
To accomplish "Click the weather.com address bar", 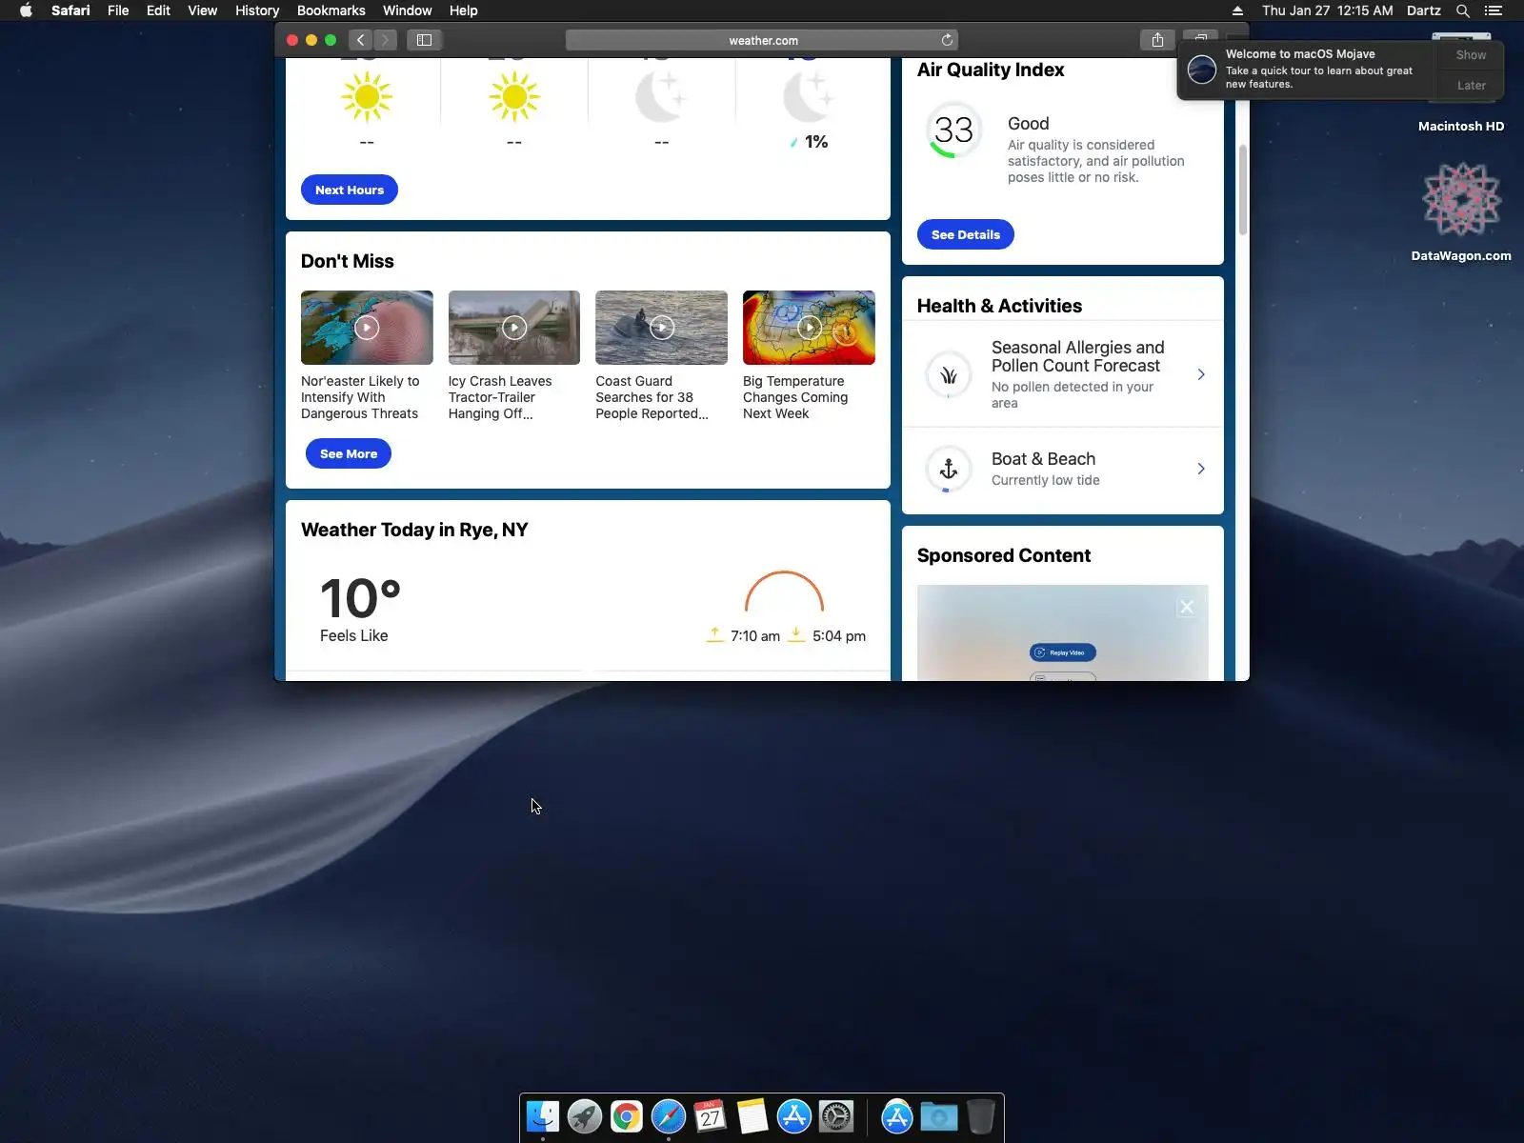I will (762, 40).
